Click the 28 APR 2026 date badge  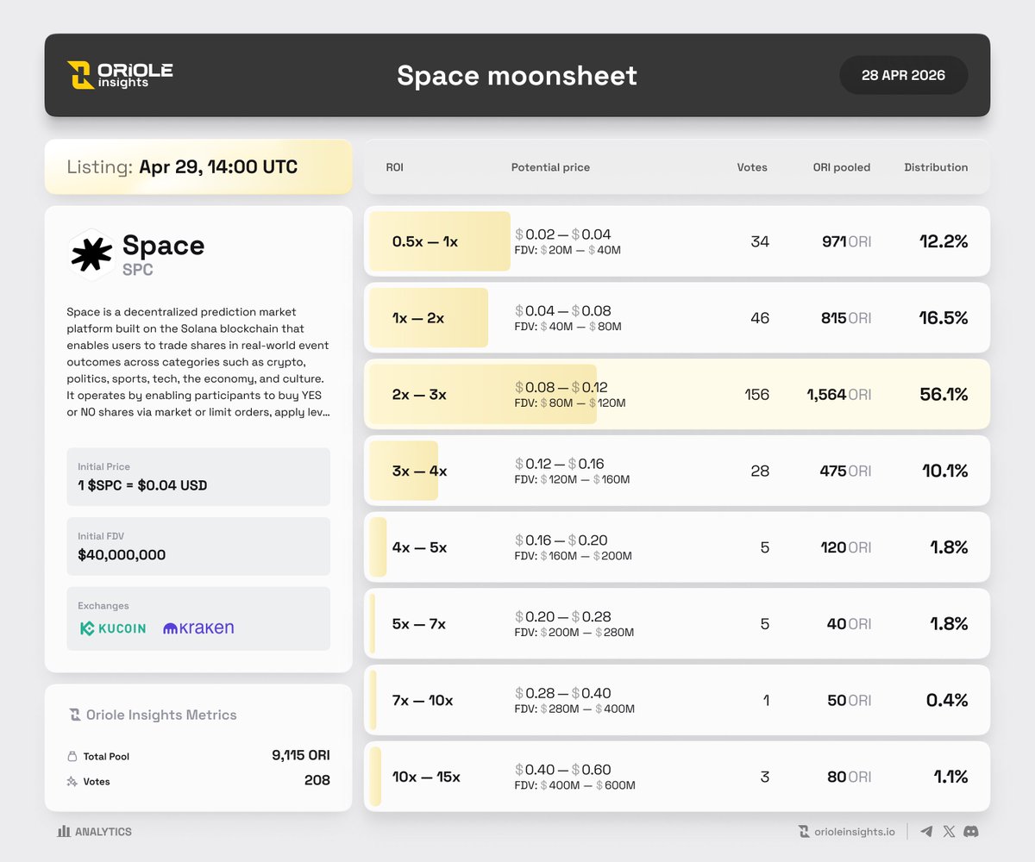(903, 75)
